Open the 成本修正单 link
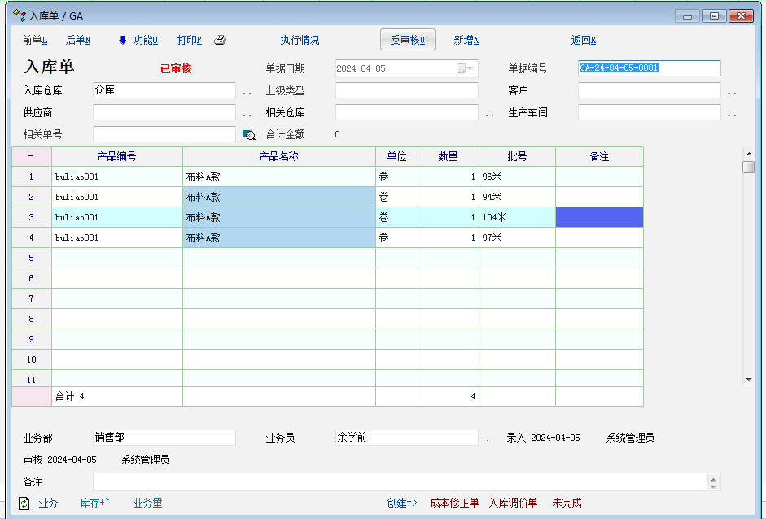Viewport: 766px width, 519px height. tap(454, 503)
